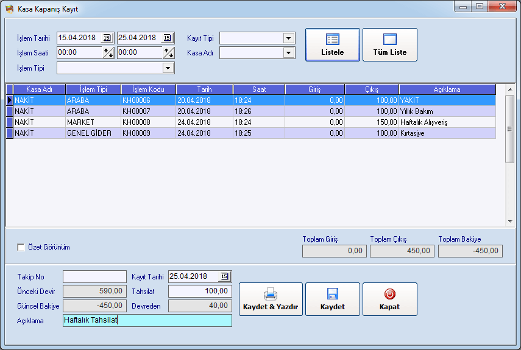Image resolution: width=521 pixels, height=350 pixels.
Task: Click the Takip No input field
Action: click(94, 277)
